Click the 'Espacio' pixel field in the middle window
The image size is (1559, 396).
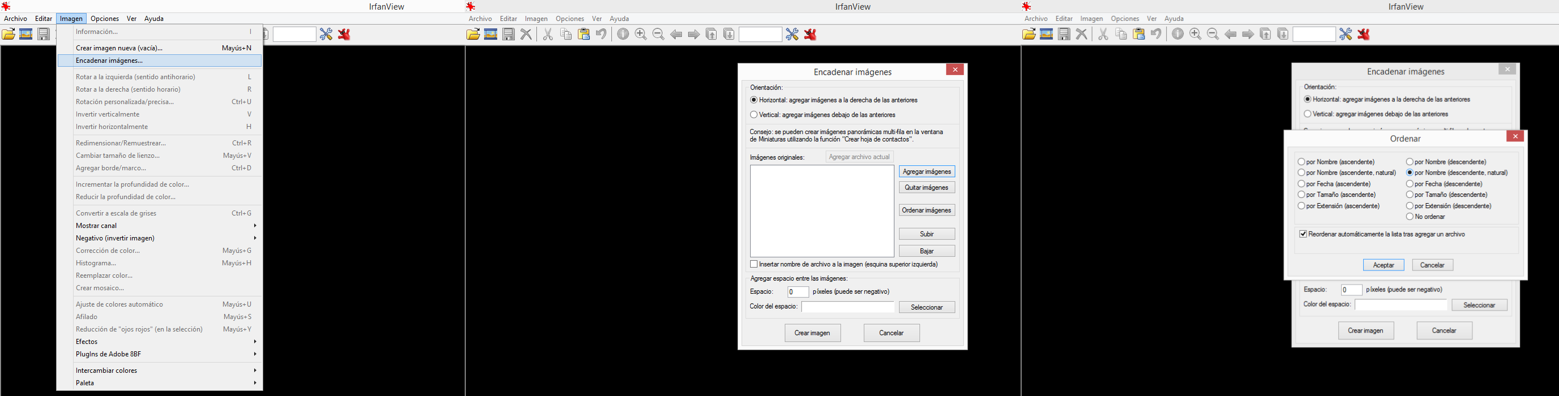(798, 292)
